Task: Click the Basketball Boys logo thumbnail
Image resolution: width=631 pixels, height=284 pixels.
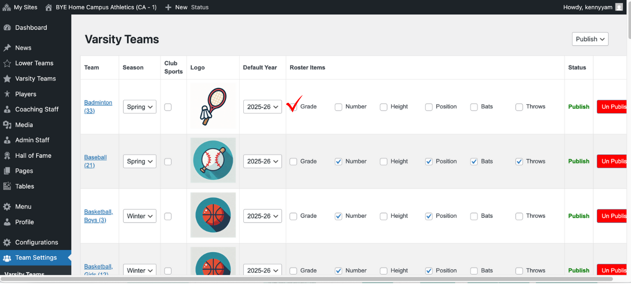Action: 213,215
